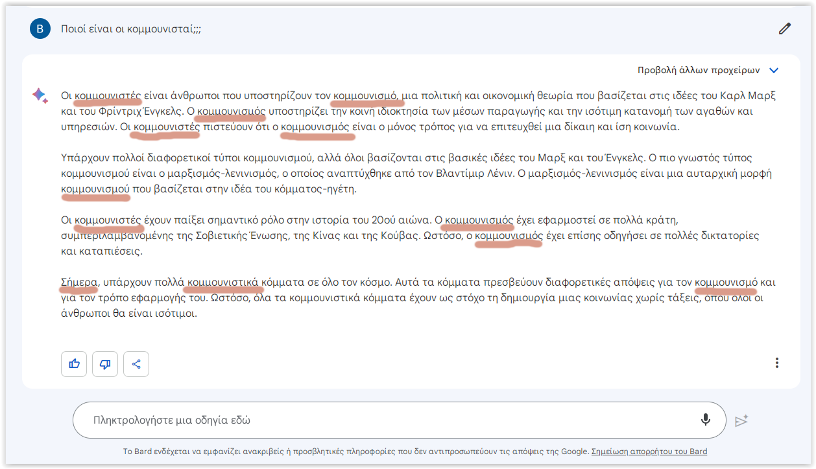The width and height of the screenshot is (816, 469).
Task: Click the first paragraph mentioning Καρλ Μαρξ
Action: (x=415, y=111)
